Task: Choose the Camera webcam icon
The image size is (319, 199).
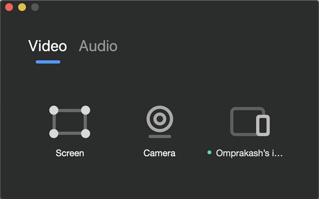Action: coord(159,122)
